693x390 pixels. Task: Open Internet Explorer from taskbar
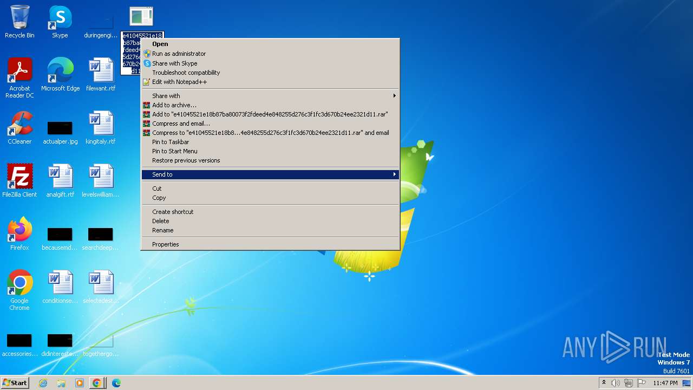coord(43,383)
